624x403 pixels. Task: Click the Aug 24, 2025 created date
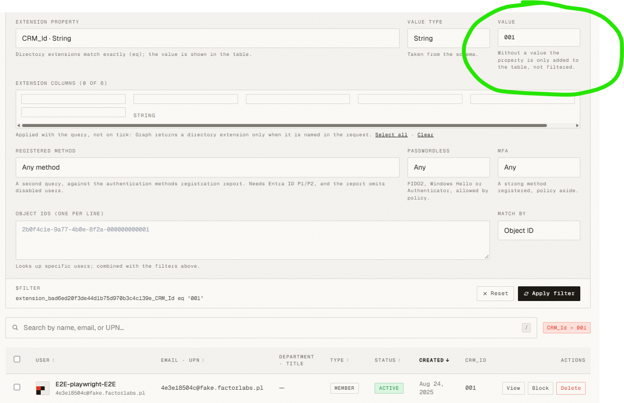(432, 388)
